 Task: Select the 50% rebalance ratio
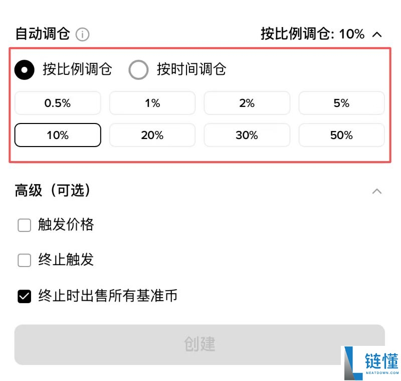341,135
